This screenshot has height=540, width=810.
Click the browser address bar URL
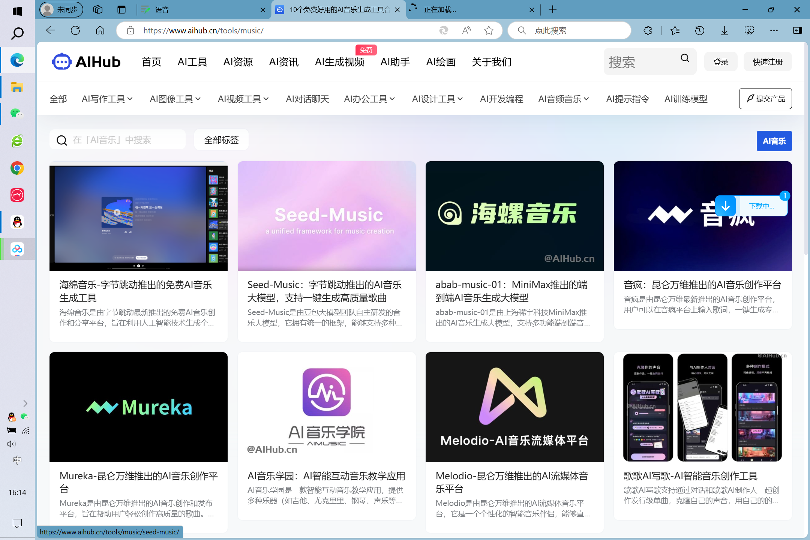pyautogui.click(x=203, y=30)
